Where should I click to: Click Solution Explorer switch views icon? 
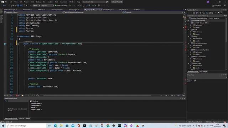[197, 13]
